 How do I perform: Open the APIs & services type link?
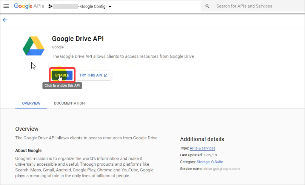click(x=202, y=148)
